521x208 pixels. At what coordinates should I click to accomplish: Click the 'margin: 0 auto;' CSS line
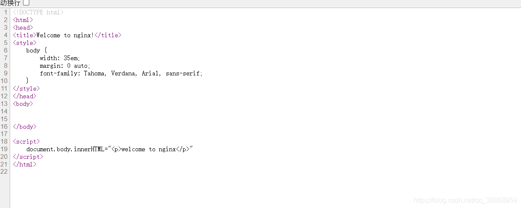pos(65,66)
